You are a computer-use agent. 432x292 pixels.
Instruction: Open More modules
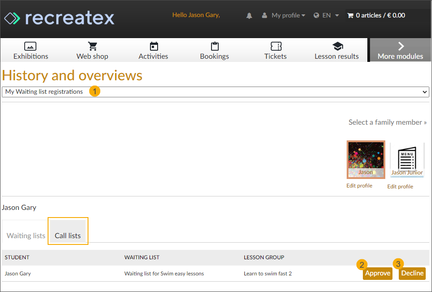pyautogui.click(x=400, y=50)
